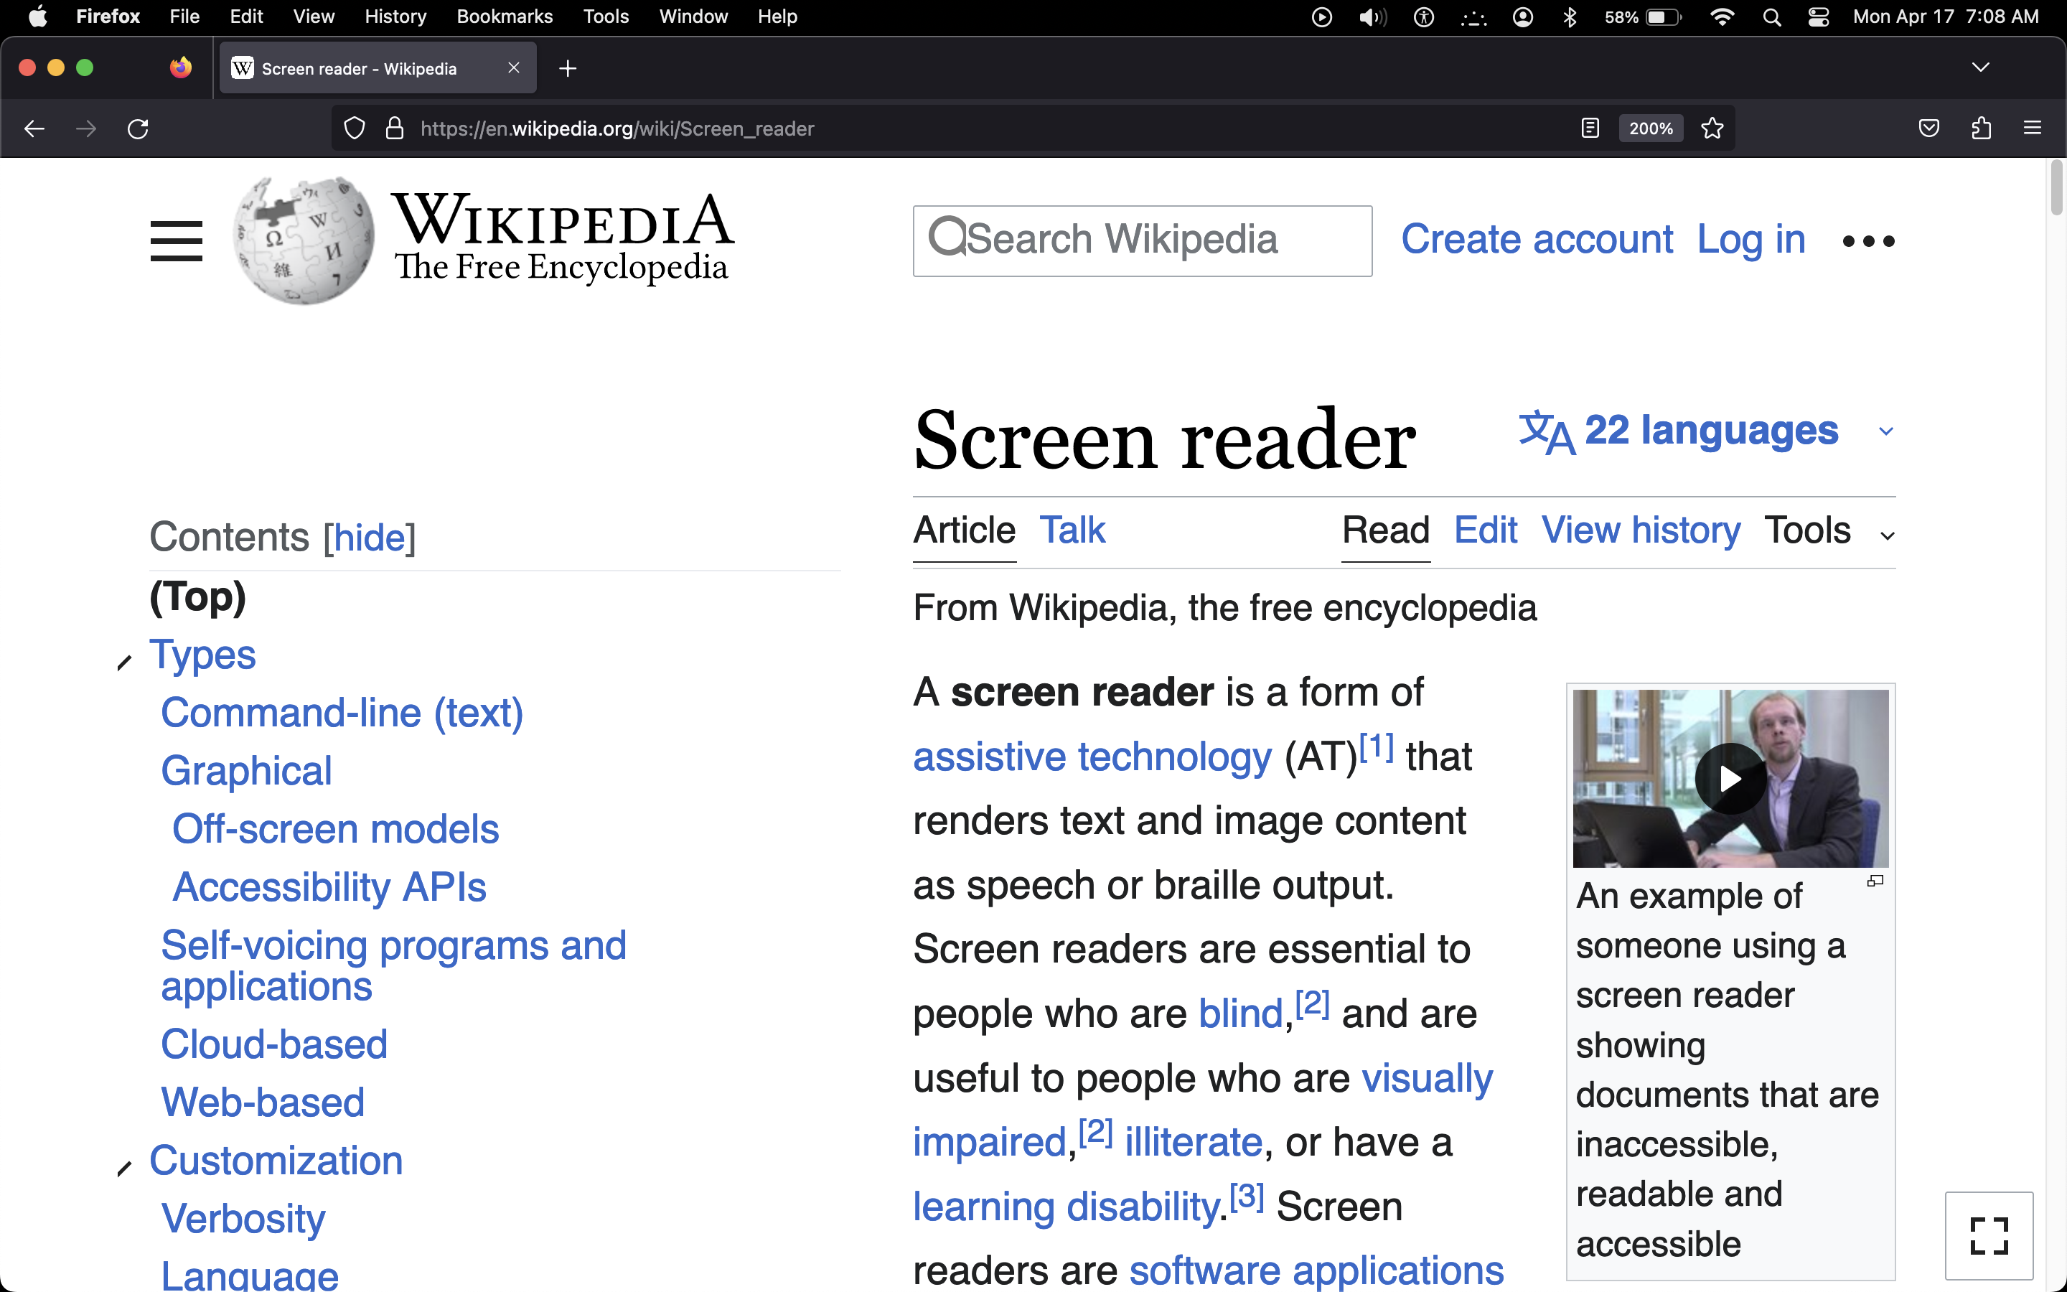Open the History menu in menu bar
The image size is (2067, 1292).
click(395, 17)
